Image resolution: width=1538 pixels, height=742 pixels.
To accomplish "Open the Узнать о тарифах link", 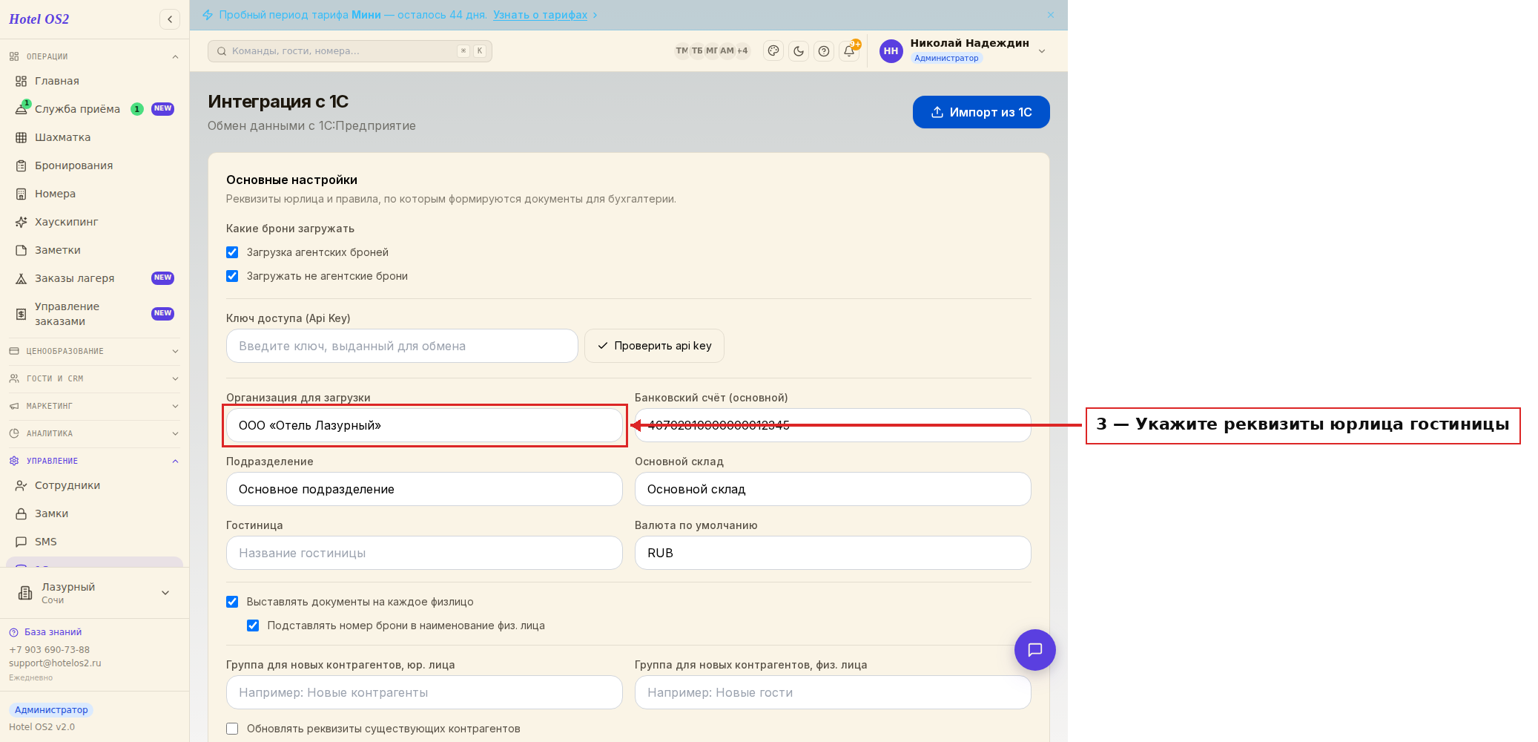I will (x=540, y=15).
